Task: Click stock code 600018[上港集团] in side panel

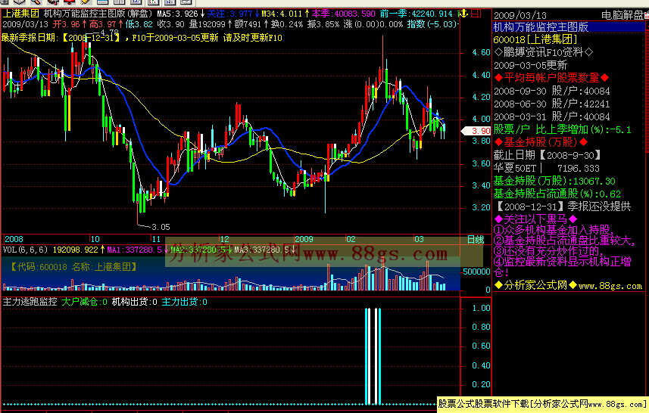Action: [535, 39]
